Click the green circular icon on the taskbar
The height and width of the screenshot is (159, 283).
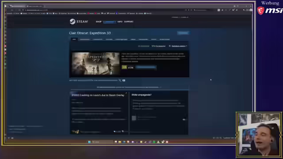pos(154,142)
